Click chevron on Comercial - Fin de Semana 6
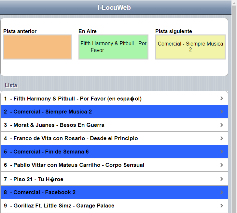Screen dimensions: 237x213 pos(222,152)
